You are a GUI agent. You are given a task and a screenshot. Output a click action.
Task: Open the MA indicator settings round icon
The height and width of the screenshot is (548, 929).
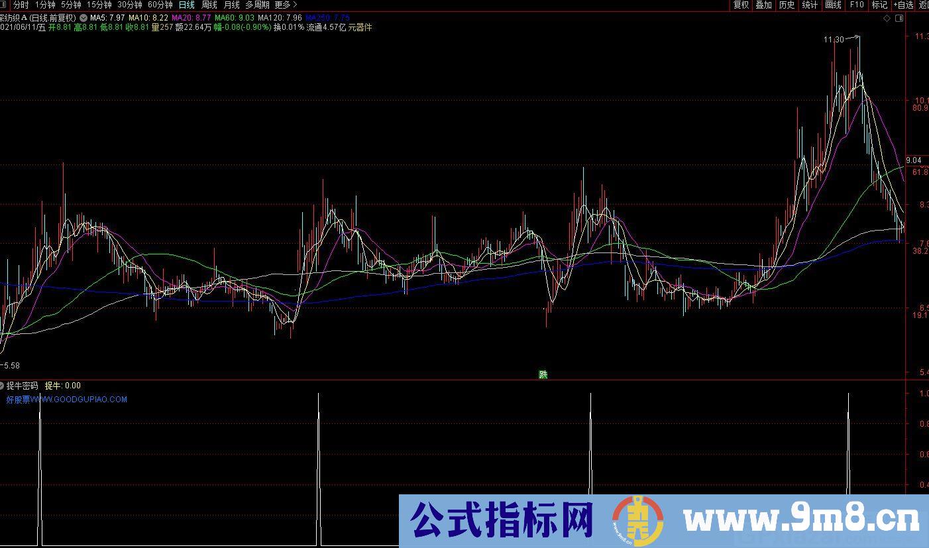(83, 18)
